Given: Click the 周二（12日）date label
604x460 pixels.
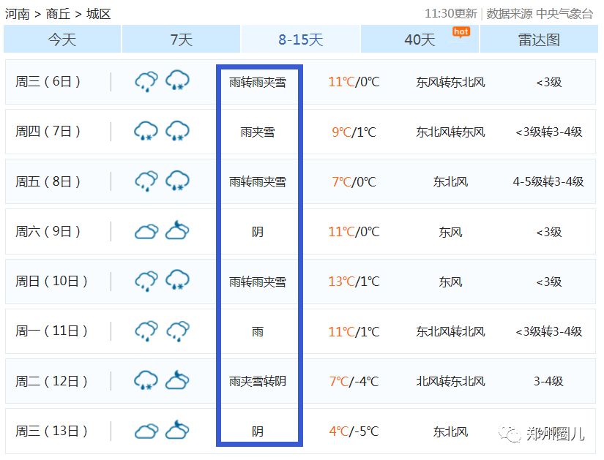Looking at the screenshot, I should click(52, 381).
